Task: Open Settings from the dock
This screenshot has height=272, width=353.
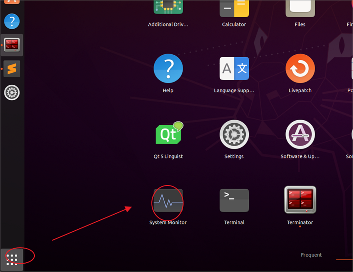Action: point(12,92)
